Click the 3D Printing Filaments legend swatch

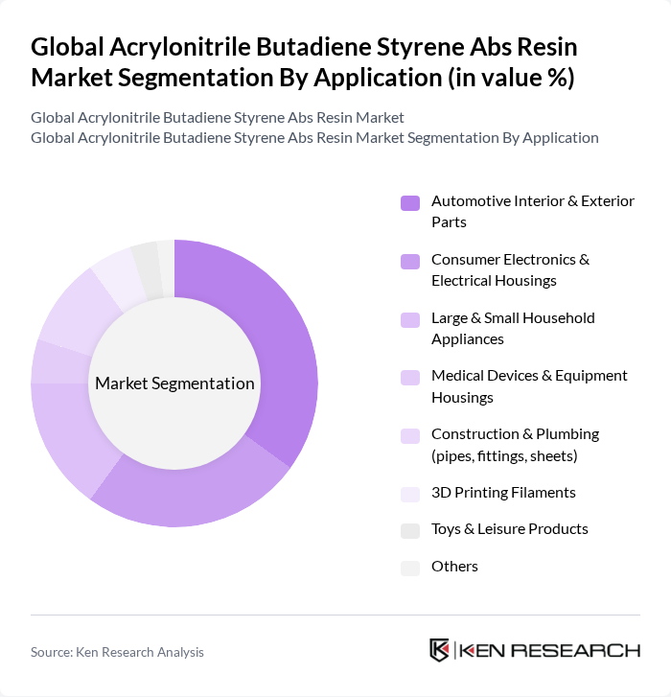click(410, 495)
